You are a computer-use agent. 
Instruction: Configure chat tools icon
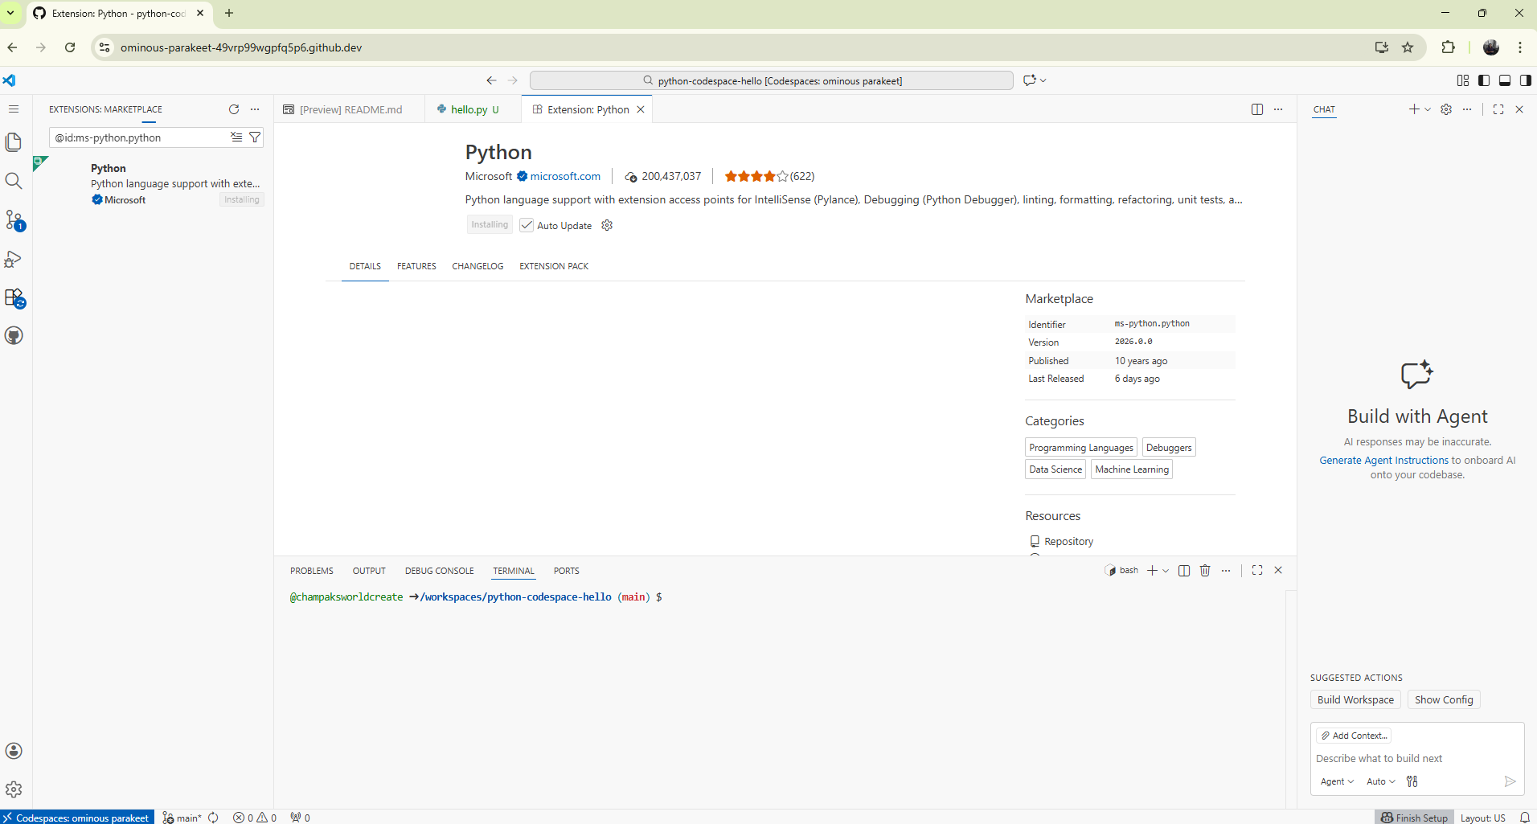(1412, 781)
